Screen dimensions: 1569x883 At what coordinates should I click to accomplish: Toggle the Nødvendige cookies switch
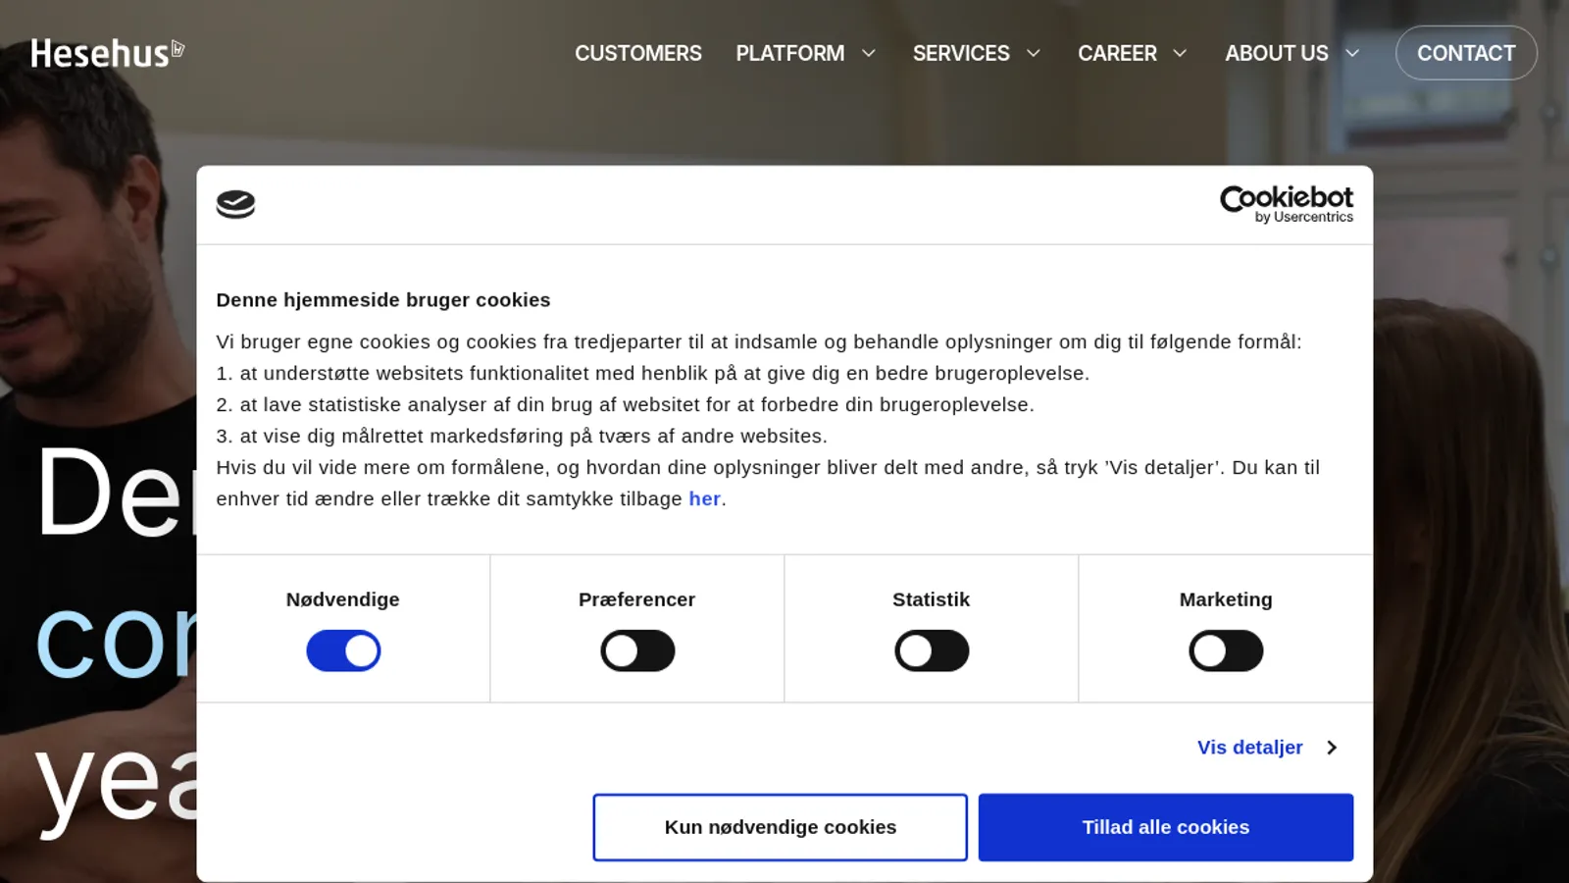pyautogui.click(x=343, y=650)
